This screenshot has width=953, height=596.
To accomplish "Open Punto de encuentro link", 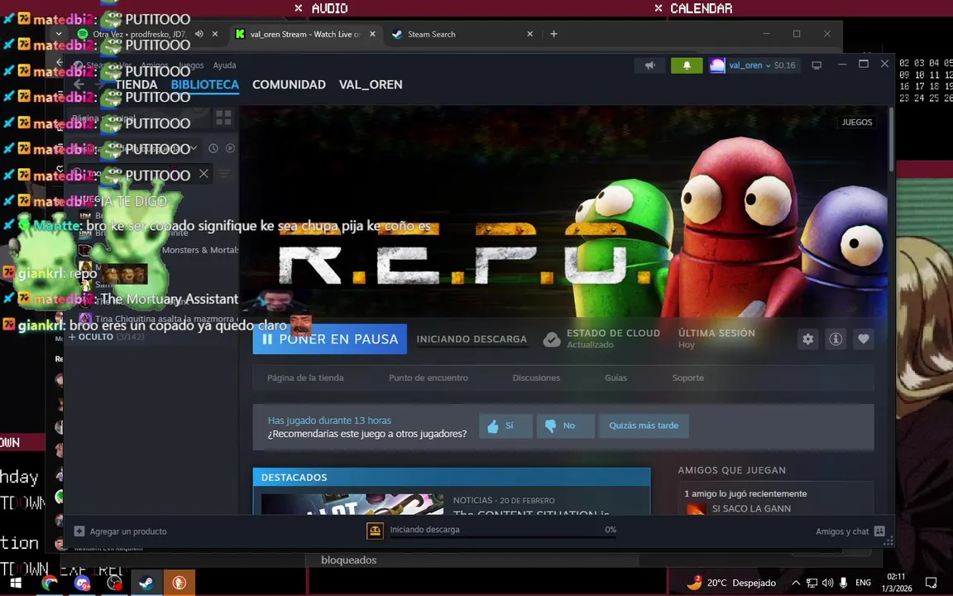I will click(428, 377).
